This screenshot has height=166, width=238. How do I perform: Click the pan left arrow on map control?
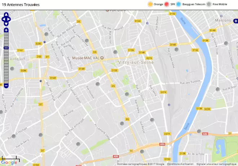(4, 19)
